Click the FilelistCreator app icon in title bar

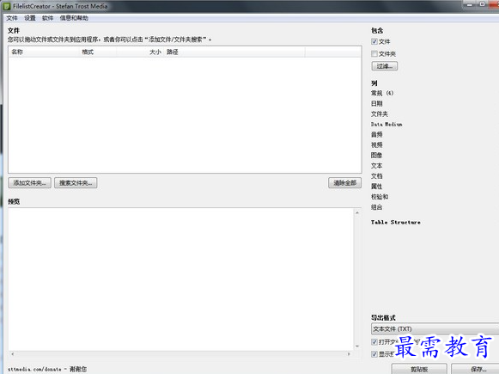[7, 6]
